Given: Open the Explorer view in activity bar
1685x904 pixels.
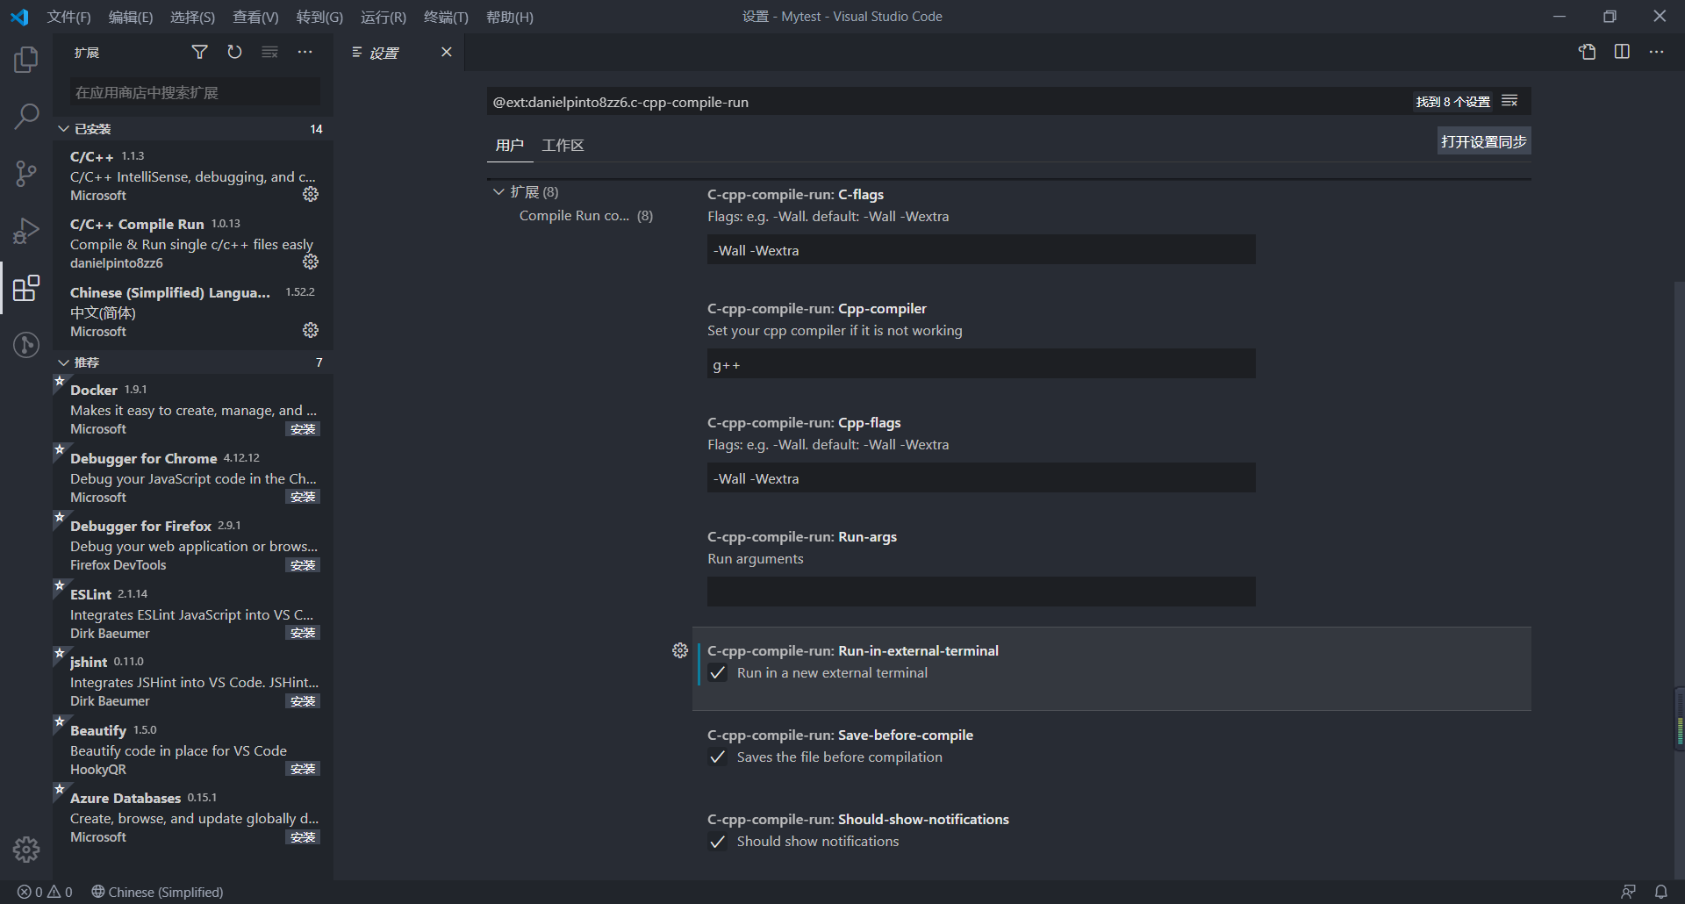Looking at the screenshot, I should [x=26, y=60].
